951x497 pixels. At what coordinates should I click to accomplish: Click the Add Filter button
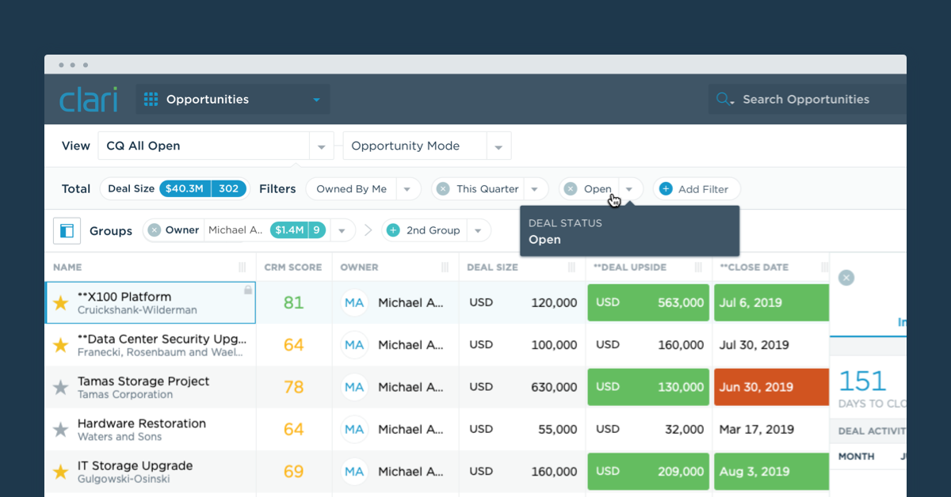click(x=696, y=188)
